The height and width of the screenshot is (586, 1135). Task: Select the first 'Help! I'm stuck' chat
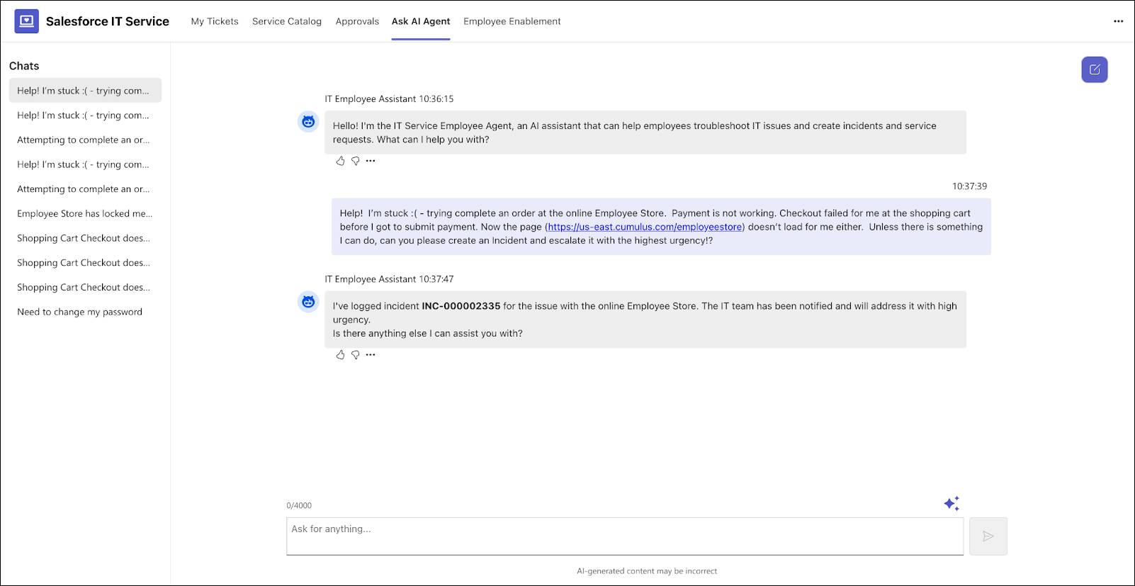point(85,91)
